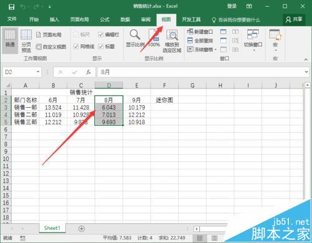Screen dimensions: 312x243
Task: Open Ribbon Display Options icon
Action: coord(249,6)
